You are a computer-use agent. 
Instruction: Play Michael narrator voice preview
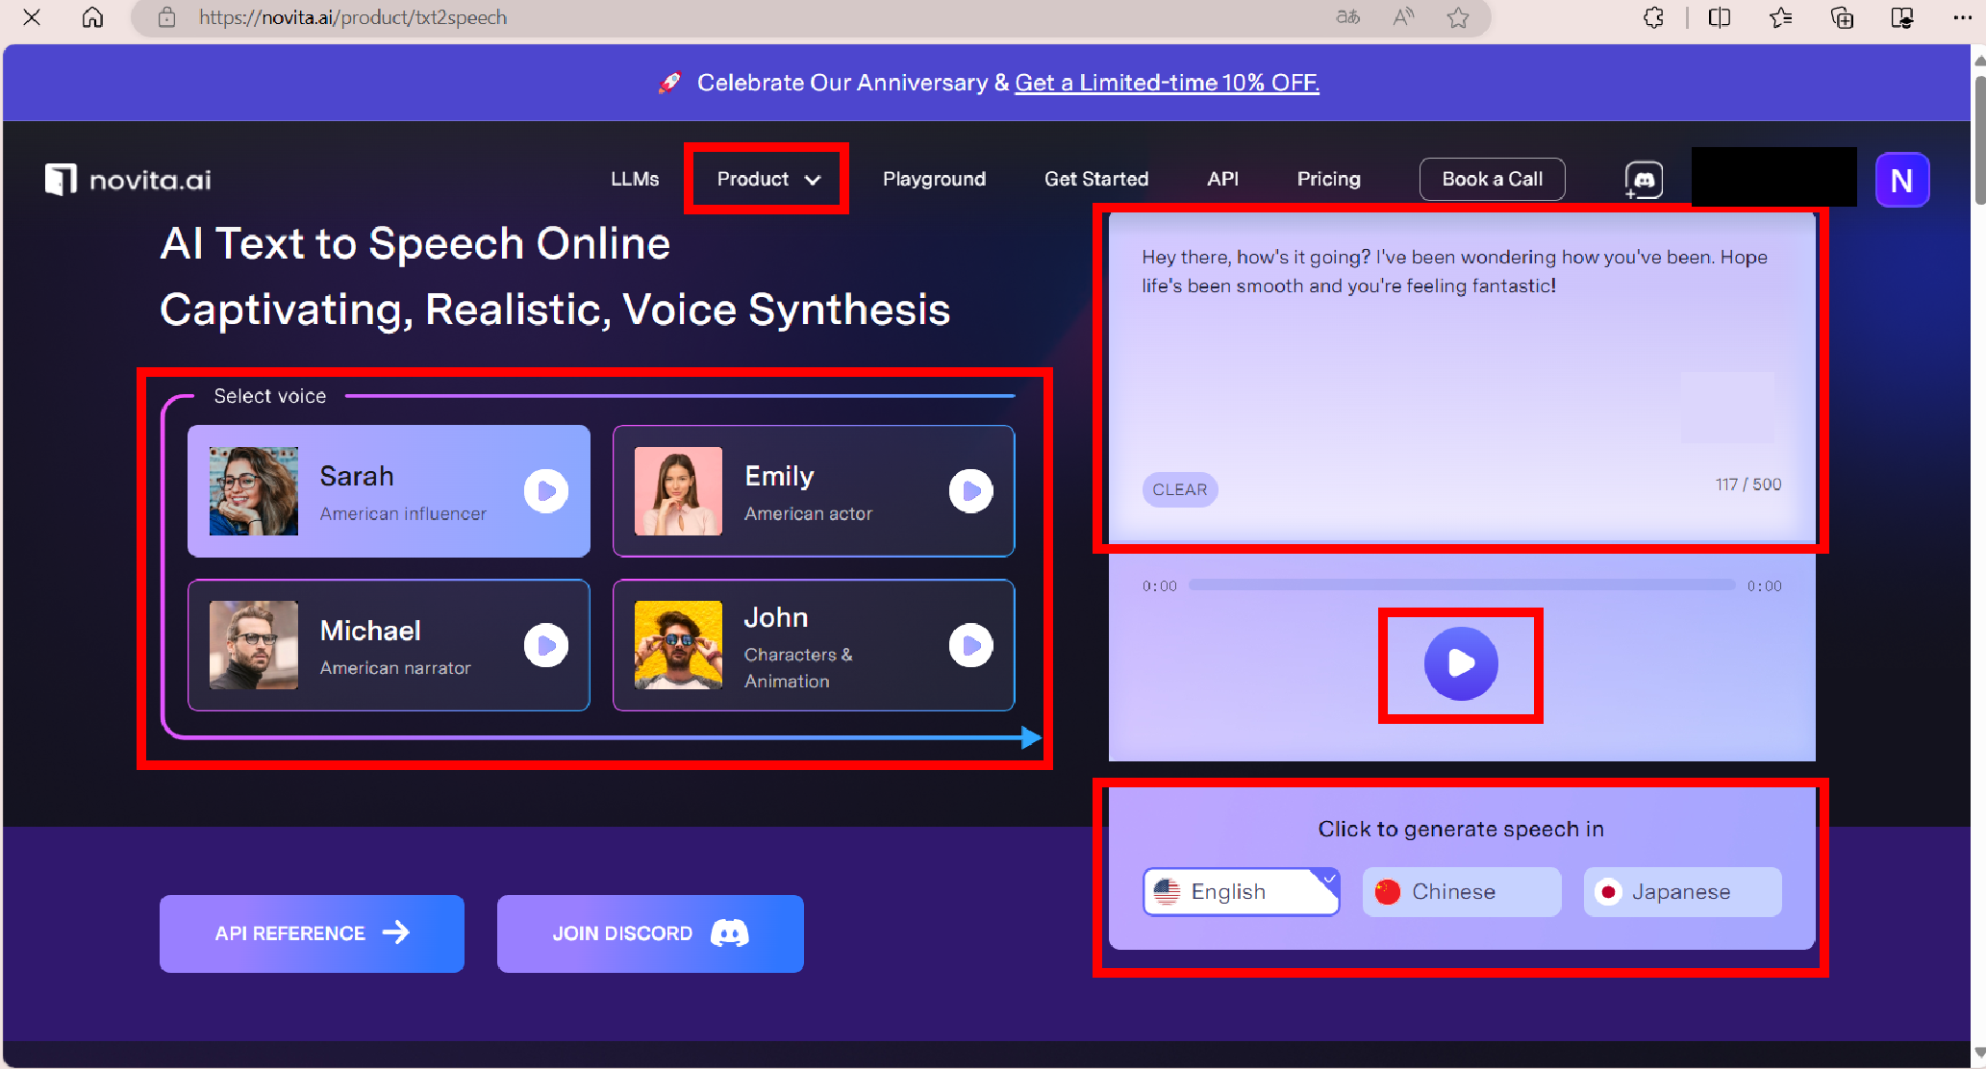(545, 645)
